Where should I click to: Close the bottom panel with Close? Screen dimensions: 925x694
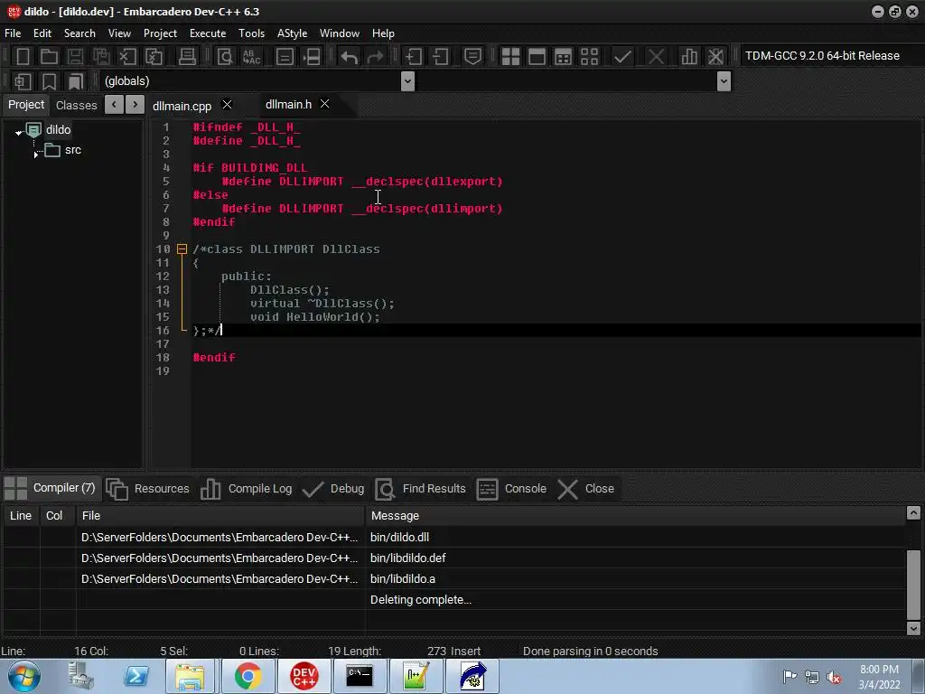pyautogui.click(x=585, y=489)
